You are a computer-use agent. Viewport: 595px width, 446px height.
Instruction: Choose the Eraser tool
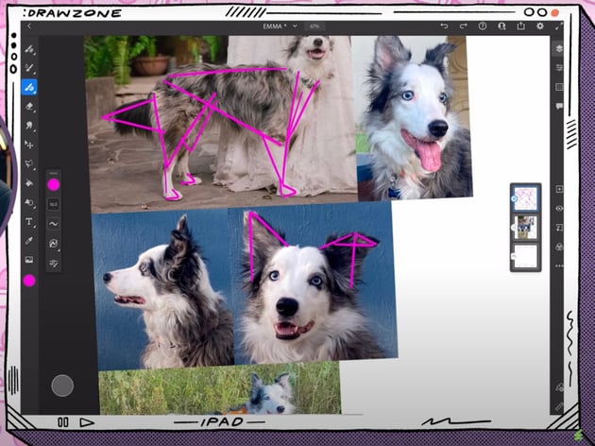tap(29, 107)
